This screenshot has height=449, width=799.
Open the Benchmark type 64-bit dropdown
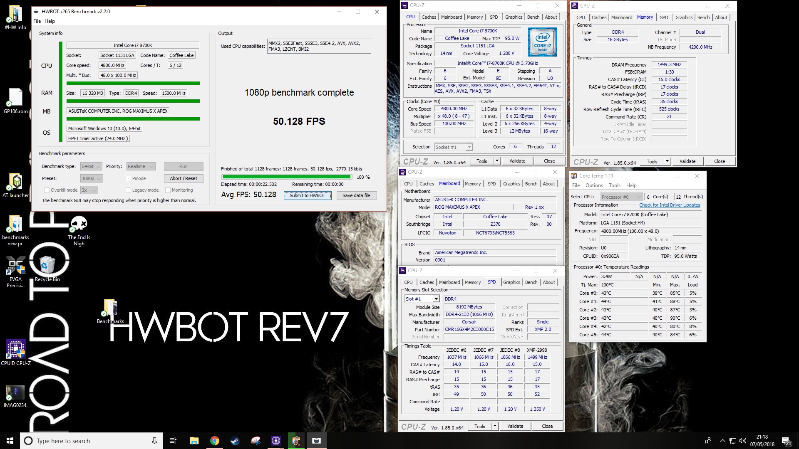pyautogui.click(x=91, y=166)
